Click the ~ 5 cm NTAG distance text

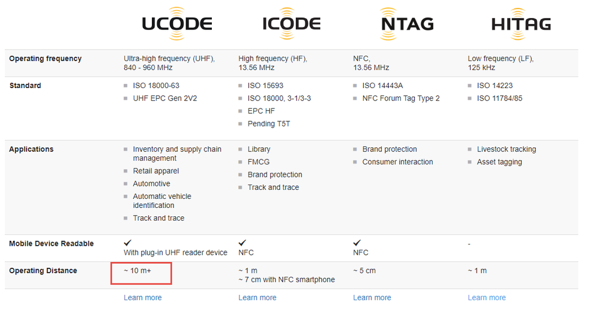[364, 270]
